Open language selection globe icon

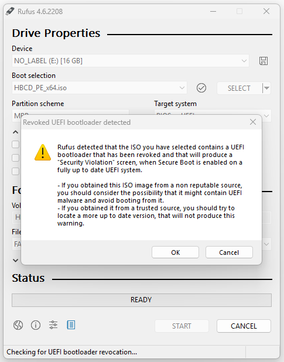[x=18, y=325]
